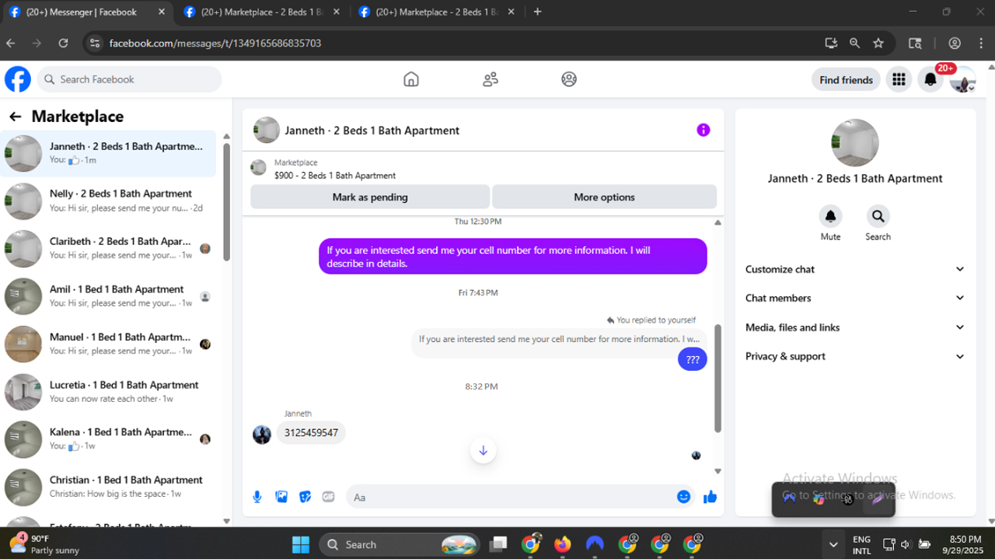Choose a GIF icon
This screenshot has height=559, width=995.
coord(328,497)
